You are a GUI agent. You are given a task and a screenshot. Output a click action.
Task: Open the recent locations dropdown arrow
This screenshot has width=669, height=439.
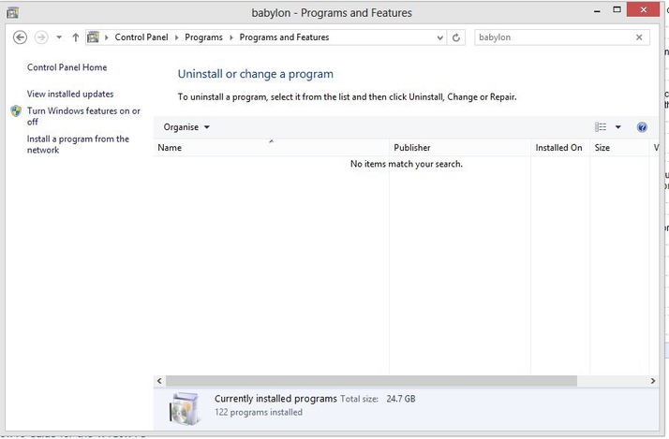coord(59,37)
